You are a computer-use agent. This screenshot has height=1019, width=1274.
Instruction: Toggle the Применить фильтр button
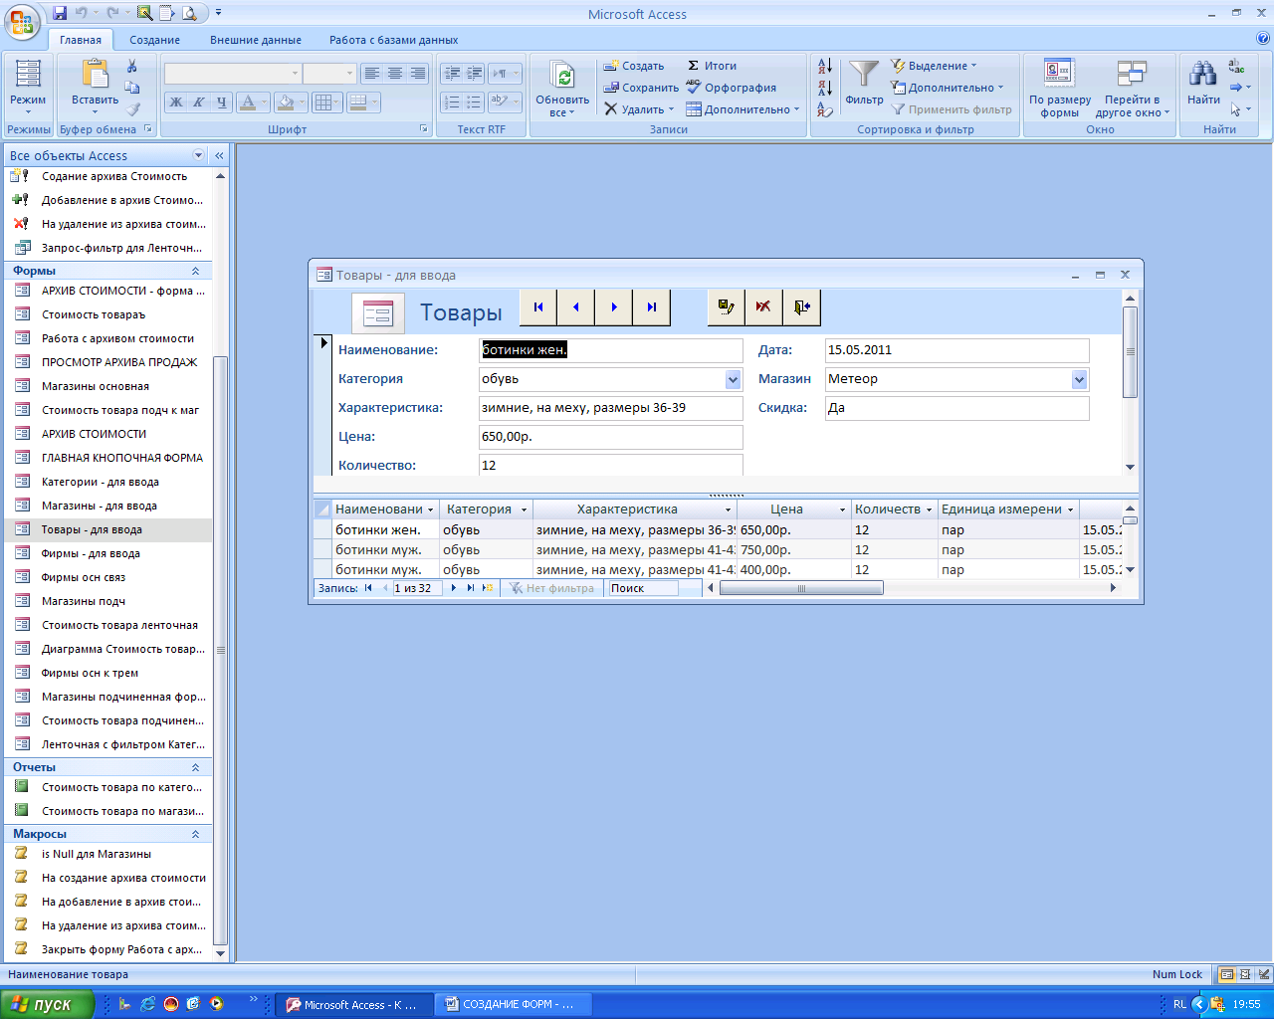(x=952, y=109)
